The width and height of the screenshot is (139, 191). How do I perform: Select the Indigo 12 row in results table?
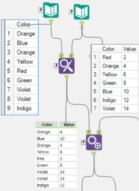(56, 185)
